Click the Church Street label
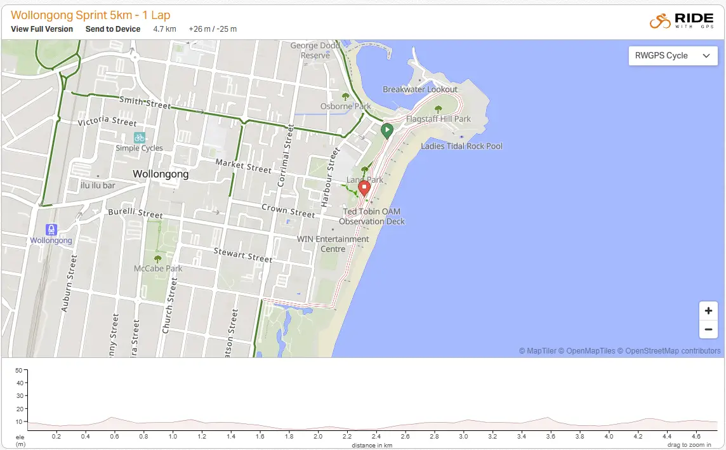 [x=169, y=305]
